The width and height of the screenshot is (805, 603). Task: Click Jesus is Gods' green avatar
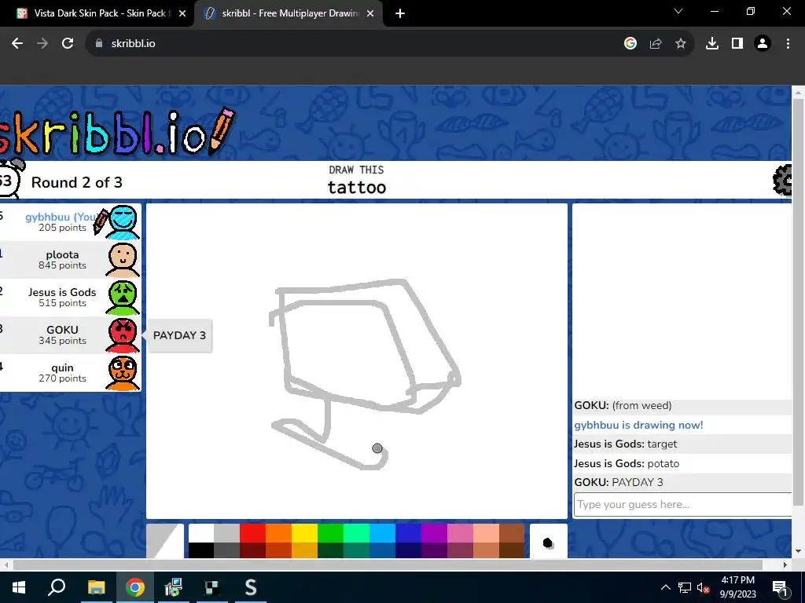[123, 298]
